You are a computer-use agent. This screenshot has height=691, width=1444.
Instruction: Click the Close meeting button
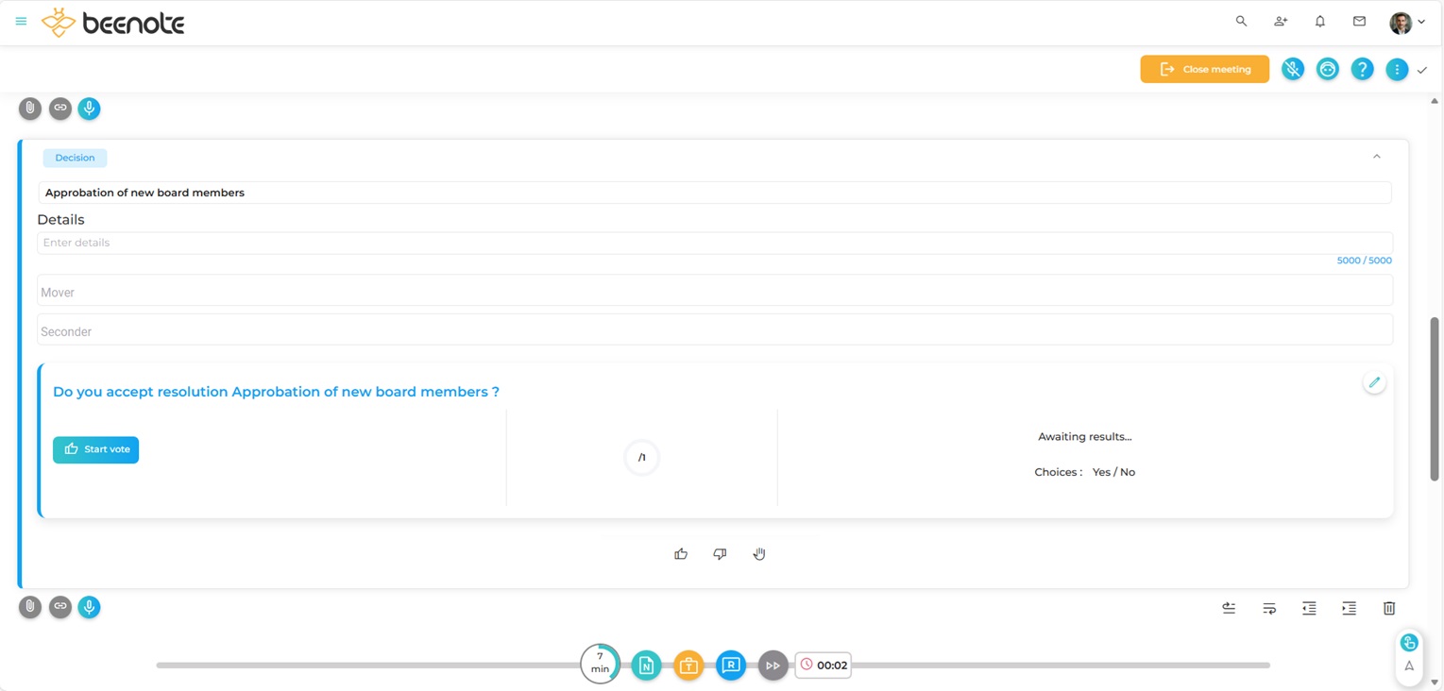coord(1204,69)
